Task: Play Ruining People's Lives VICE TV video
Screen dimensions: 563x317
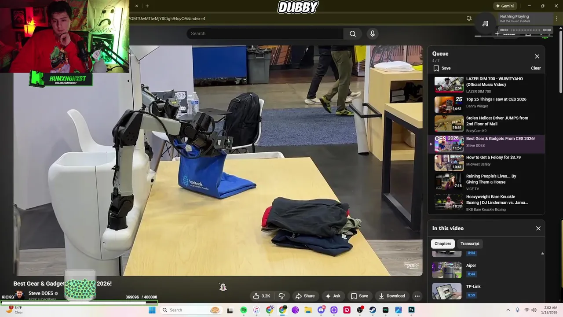Action: (486, 182)
